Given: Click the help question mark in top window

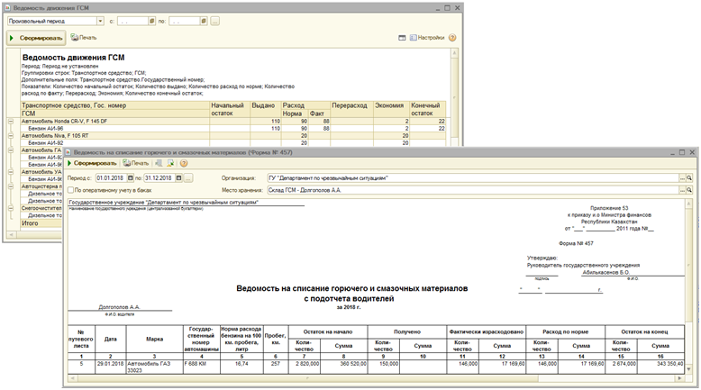Looking at the screenshot, I should pyautogui.click(x=451, y=38).
